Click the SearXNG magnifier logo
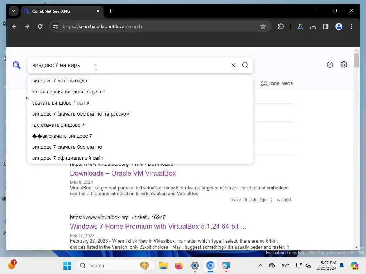The width and height of the screenshot is (366, 274). click(16, 65)
